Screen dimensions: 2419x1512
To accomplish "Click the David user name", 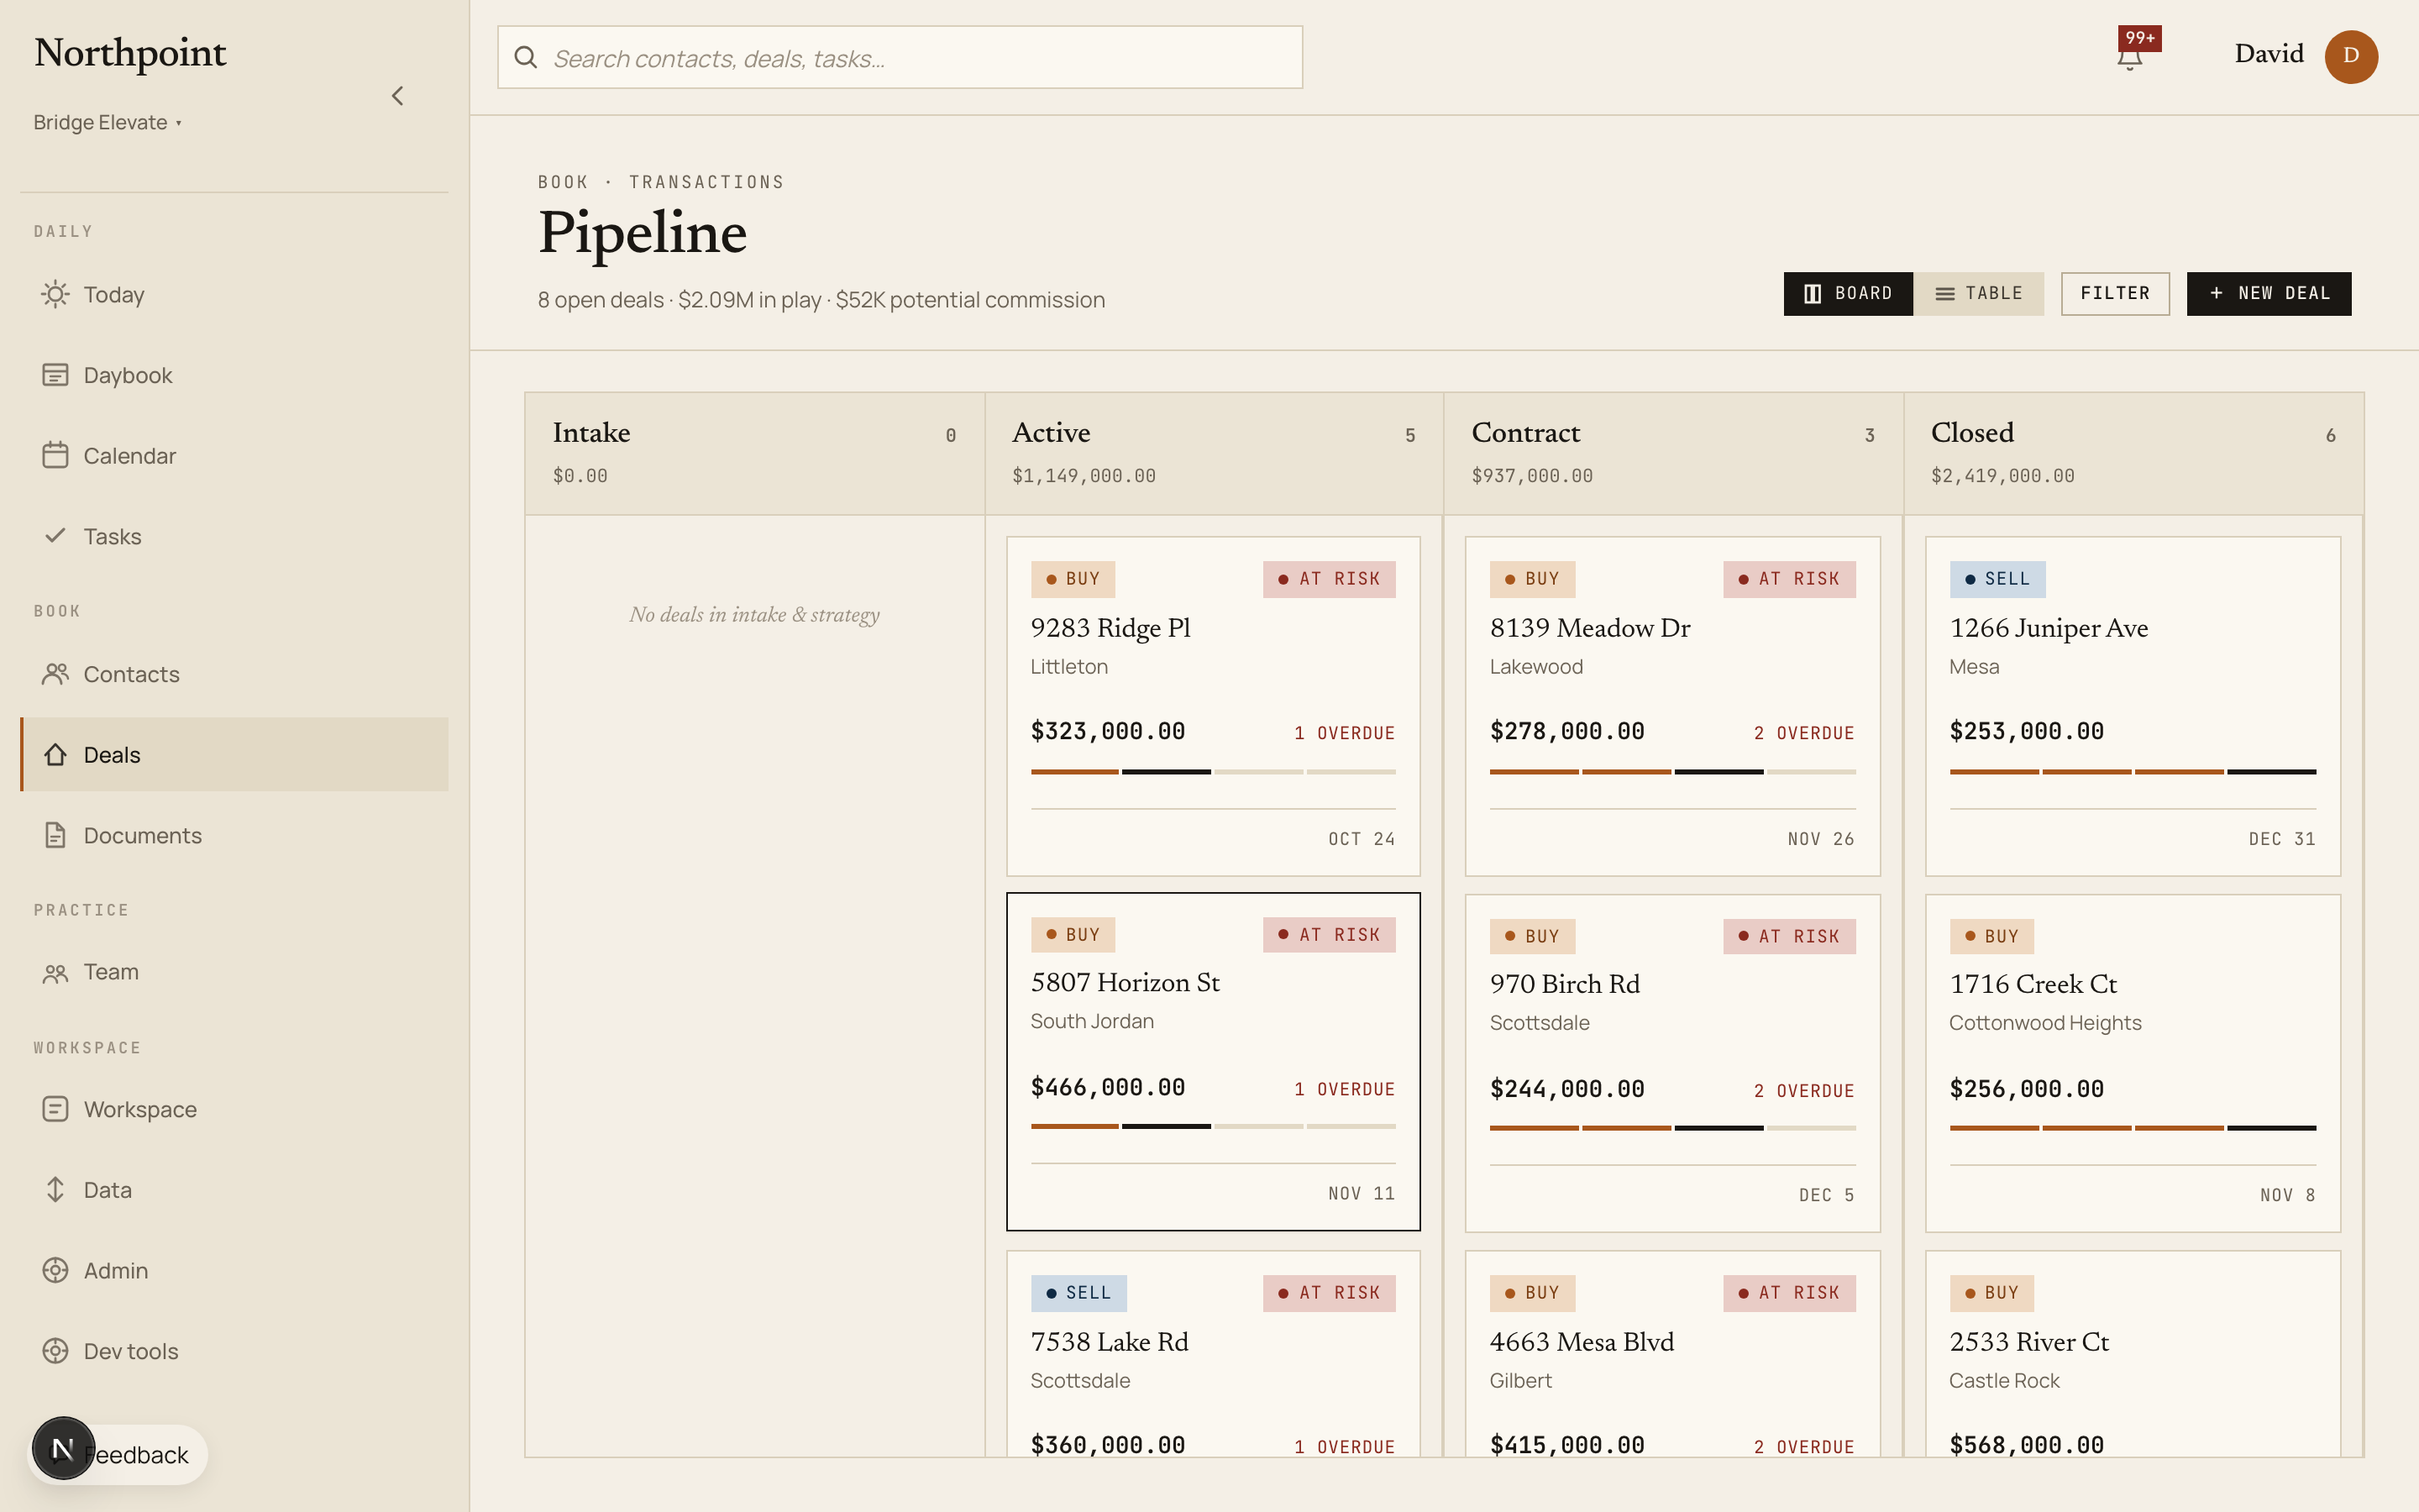I will coord(2269,54).
